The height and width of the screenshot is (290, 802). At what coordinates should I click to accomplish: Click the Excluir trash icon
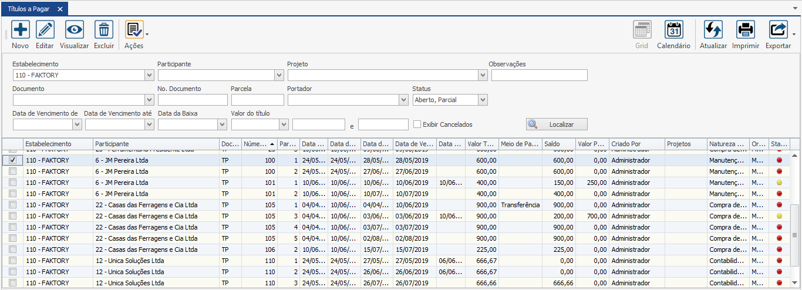[x=104, y=30]
